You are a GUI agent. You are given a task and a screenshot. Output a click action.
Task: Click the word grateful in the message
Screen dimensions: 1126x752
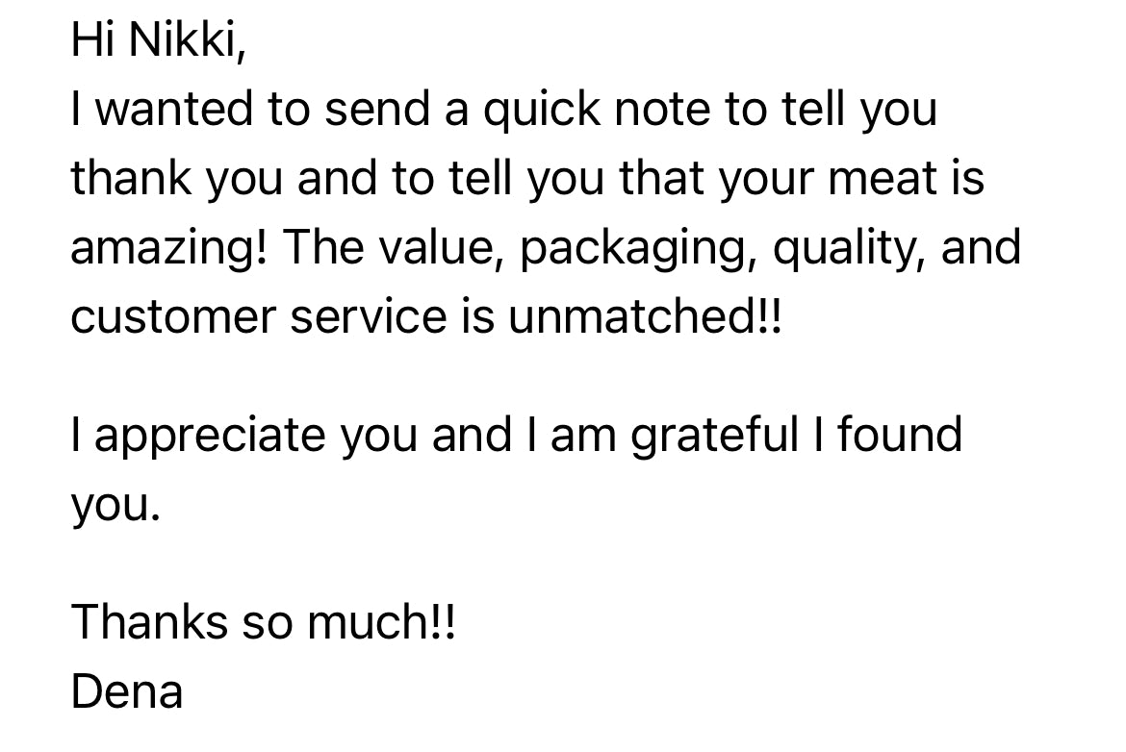click(714, 435)
